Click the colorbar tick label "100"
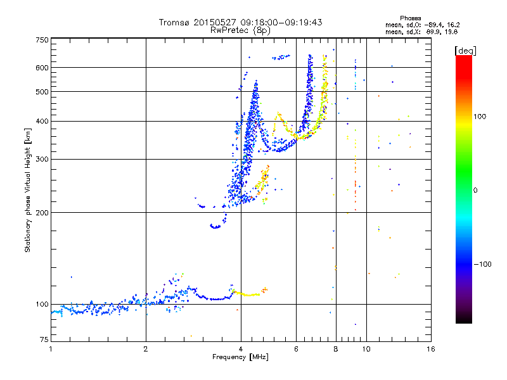This screenshot has height=380, width=507. [x=480, y=117]
